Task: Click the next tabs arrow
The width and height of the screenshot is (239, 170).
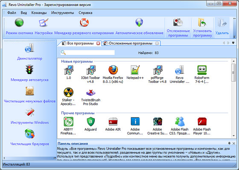Action: (228, 43)
